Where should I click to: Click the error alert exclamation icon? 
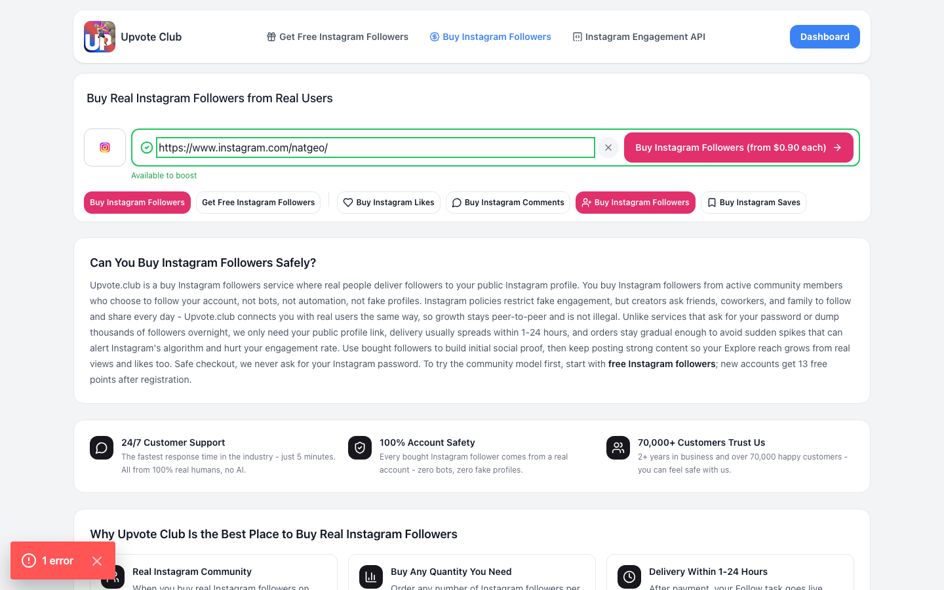pyautogui.click(x=29, y=560)
